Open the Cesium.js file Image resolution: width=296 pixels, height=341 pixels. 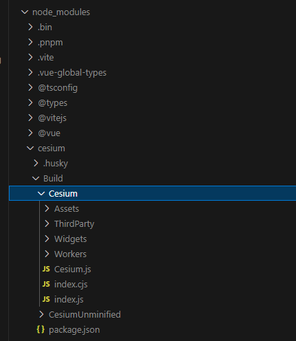coord(73,269)
